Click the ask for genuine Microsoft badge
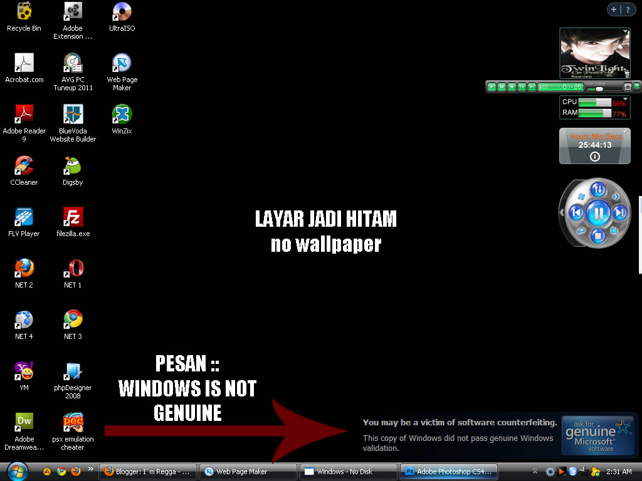This screenshot has width=642, height=481. point(597,436)
